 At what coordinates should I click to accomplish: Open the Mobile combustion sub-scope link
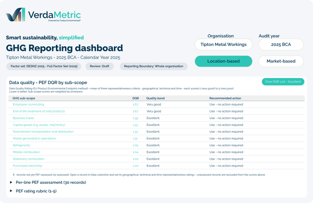click(x=27, y=152)
